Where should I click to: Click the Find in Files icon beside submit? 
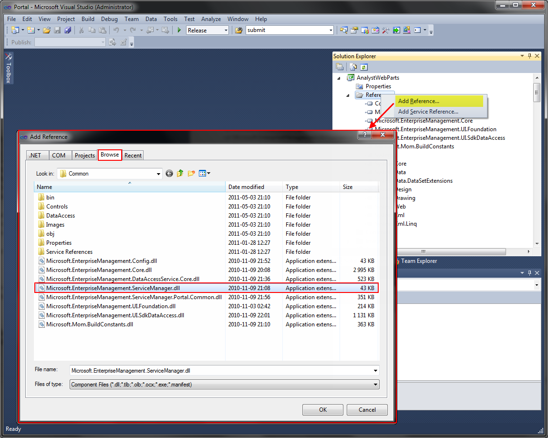238,30
